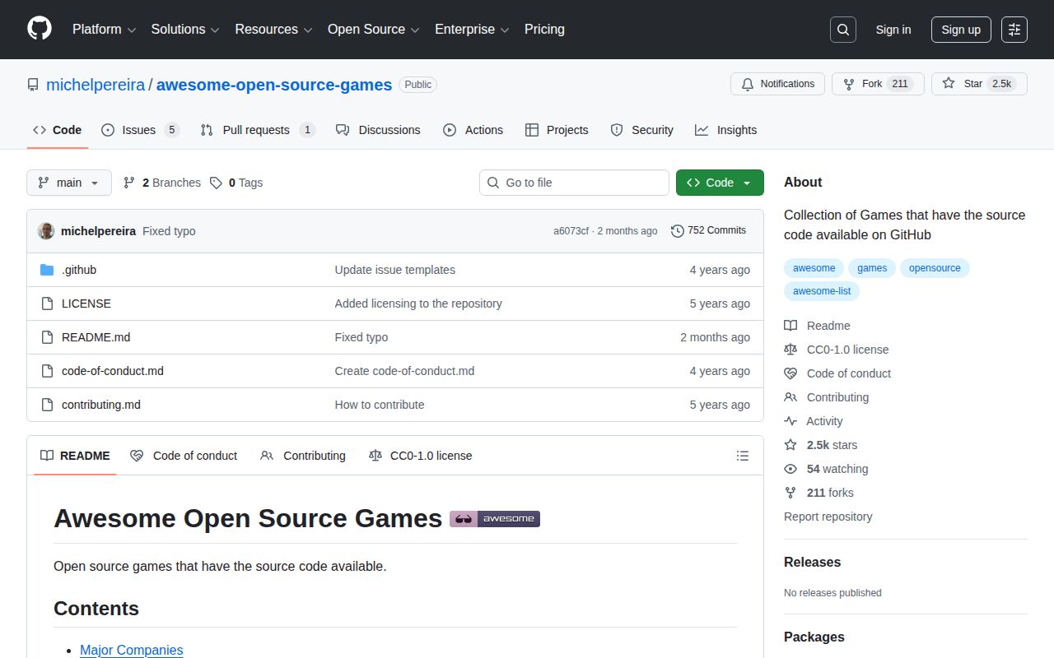Open the Major Companies link
The width and height of the screenshot is (1054, 658).
pyautogui.click(x=131, y=650)
